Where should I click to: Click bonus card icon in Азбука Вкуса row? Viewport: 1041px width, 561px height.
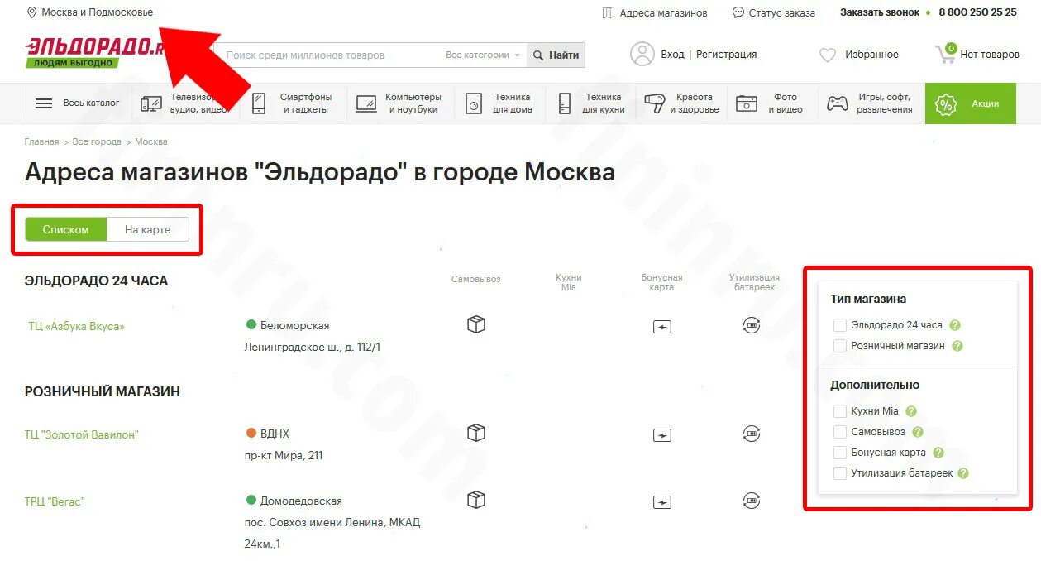pos(662,327)
